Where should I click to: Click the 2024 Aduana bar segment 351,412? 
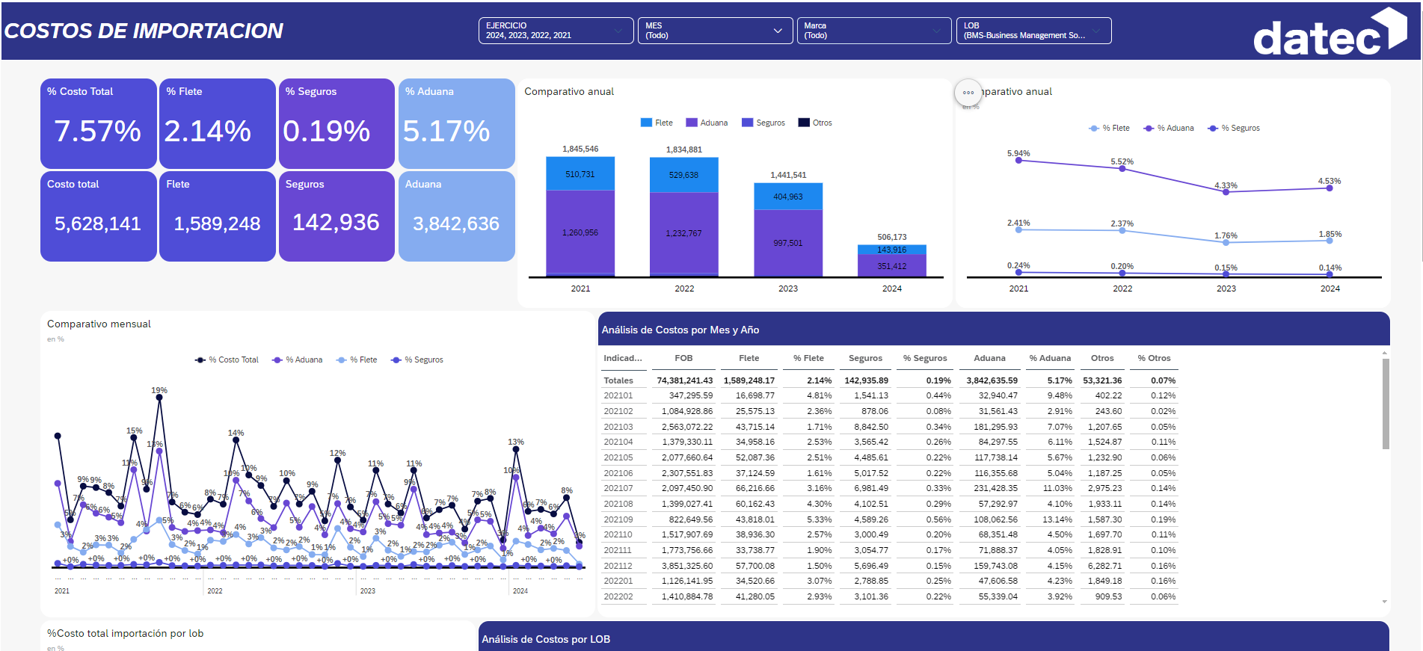click(x=892, y=265)
